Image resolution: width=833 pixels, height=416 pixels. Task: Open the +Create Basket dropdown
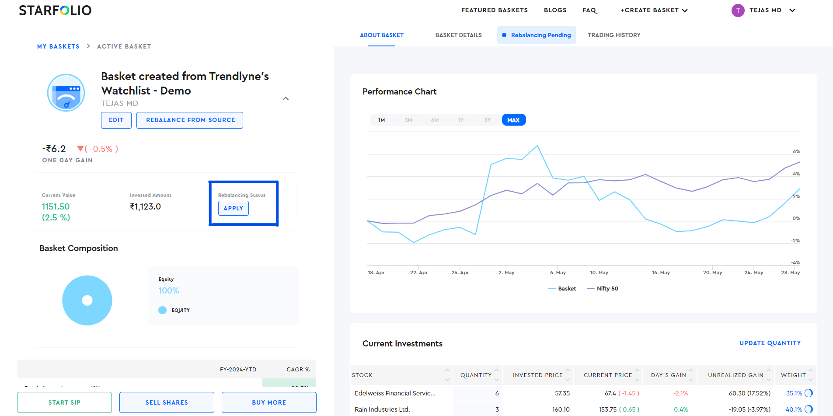click(x=654, y=10)
